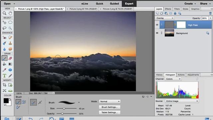
Task: Select the High Pass layer mask thumbnail
Action: (x=181, y=25)
